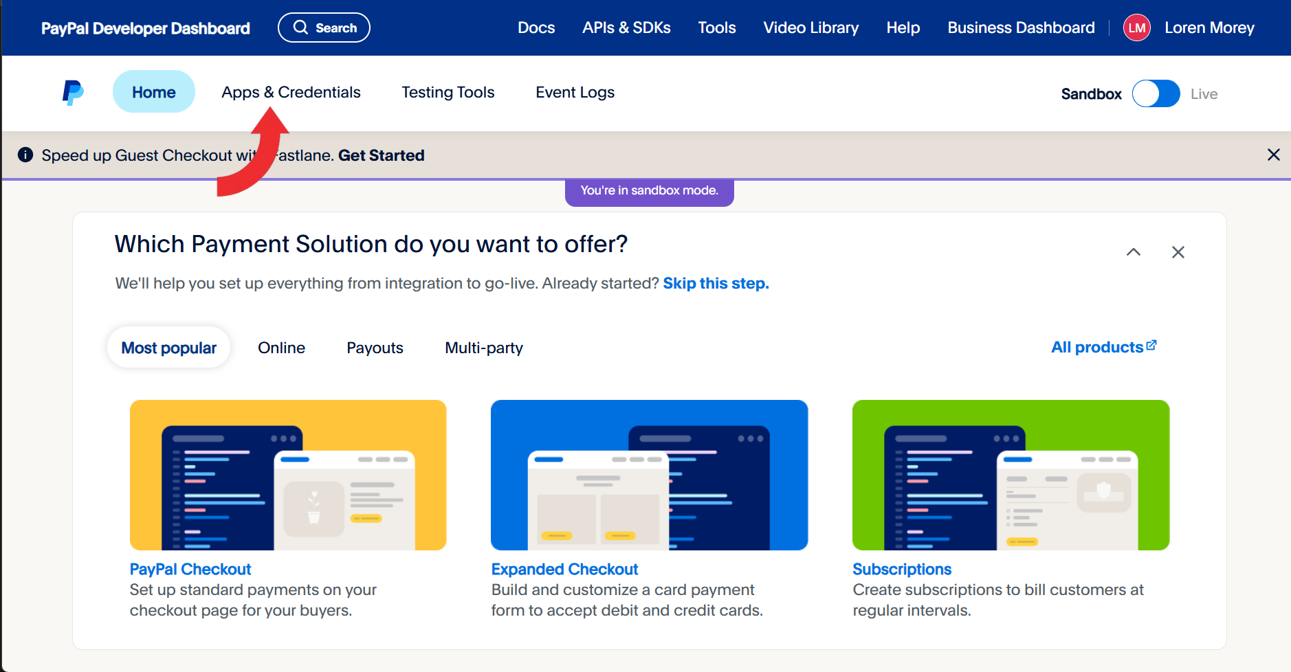Click the info icon in Fastlane banner

pos(25,155)
